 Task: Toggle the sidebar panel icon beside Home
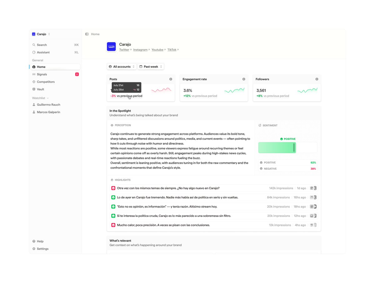pos(87,34)
